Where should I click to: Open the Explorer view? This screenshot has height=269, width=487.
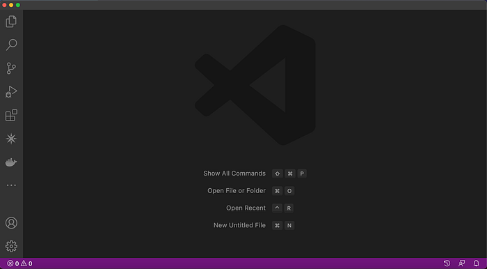point(11,22)
